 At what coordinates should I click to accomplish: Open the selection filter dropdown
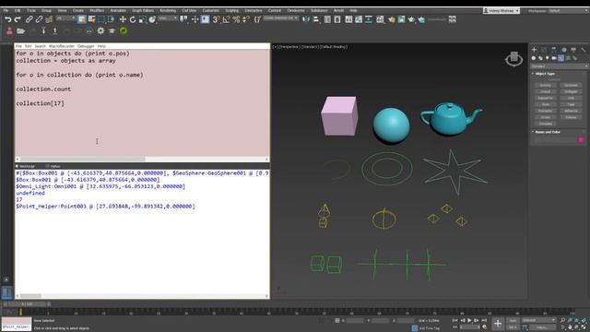pos(65,18)
